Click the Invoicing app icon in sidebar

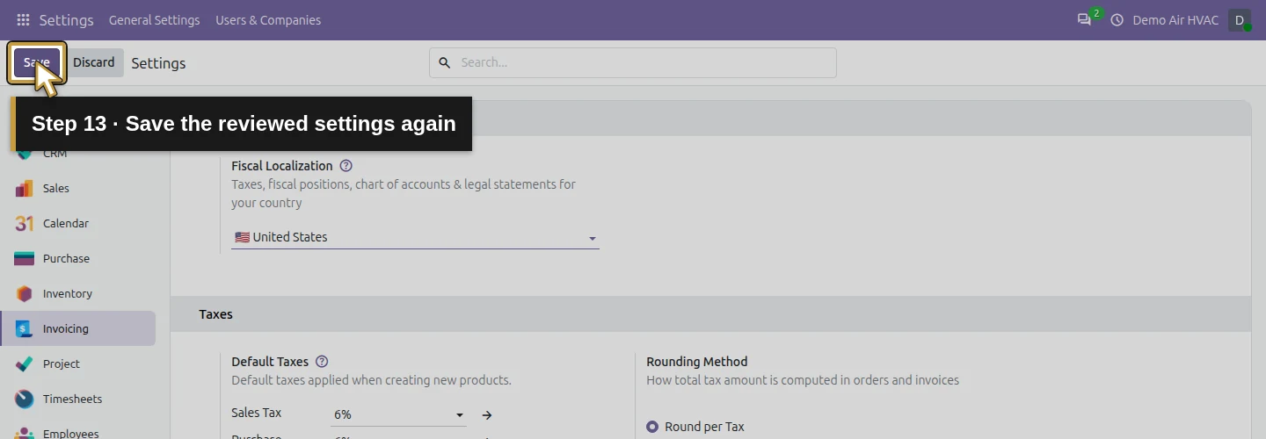(x=25, y=328)
